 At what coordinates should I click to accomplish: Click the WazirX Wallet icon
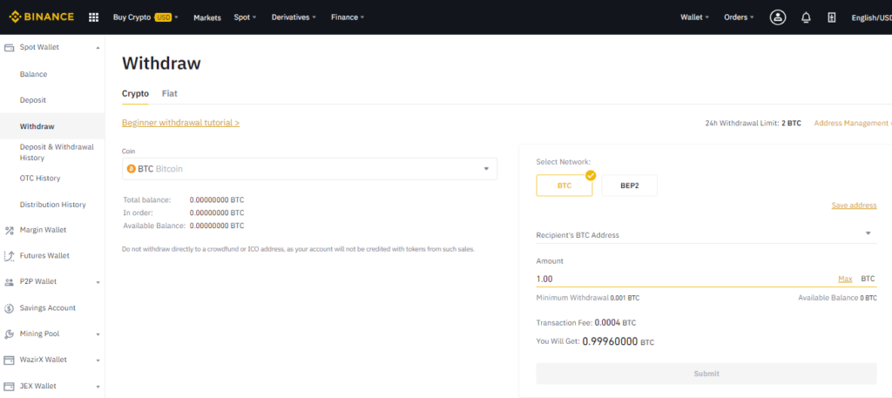click(9, 360)
